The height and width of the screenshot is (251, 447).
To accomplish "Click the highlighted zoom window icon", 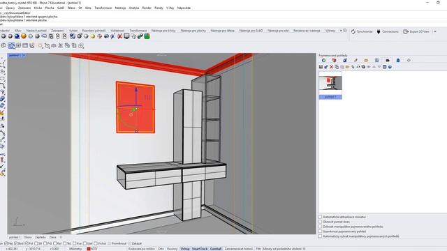I will [11, 45].
